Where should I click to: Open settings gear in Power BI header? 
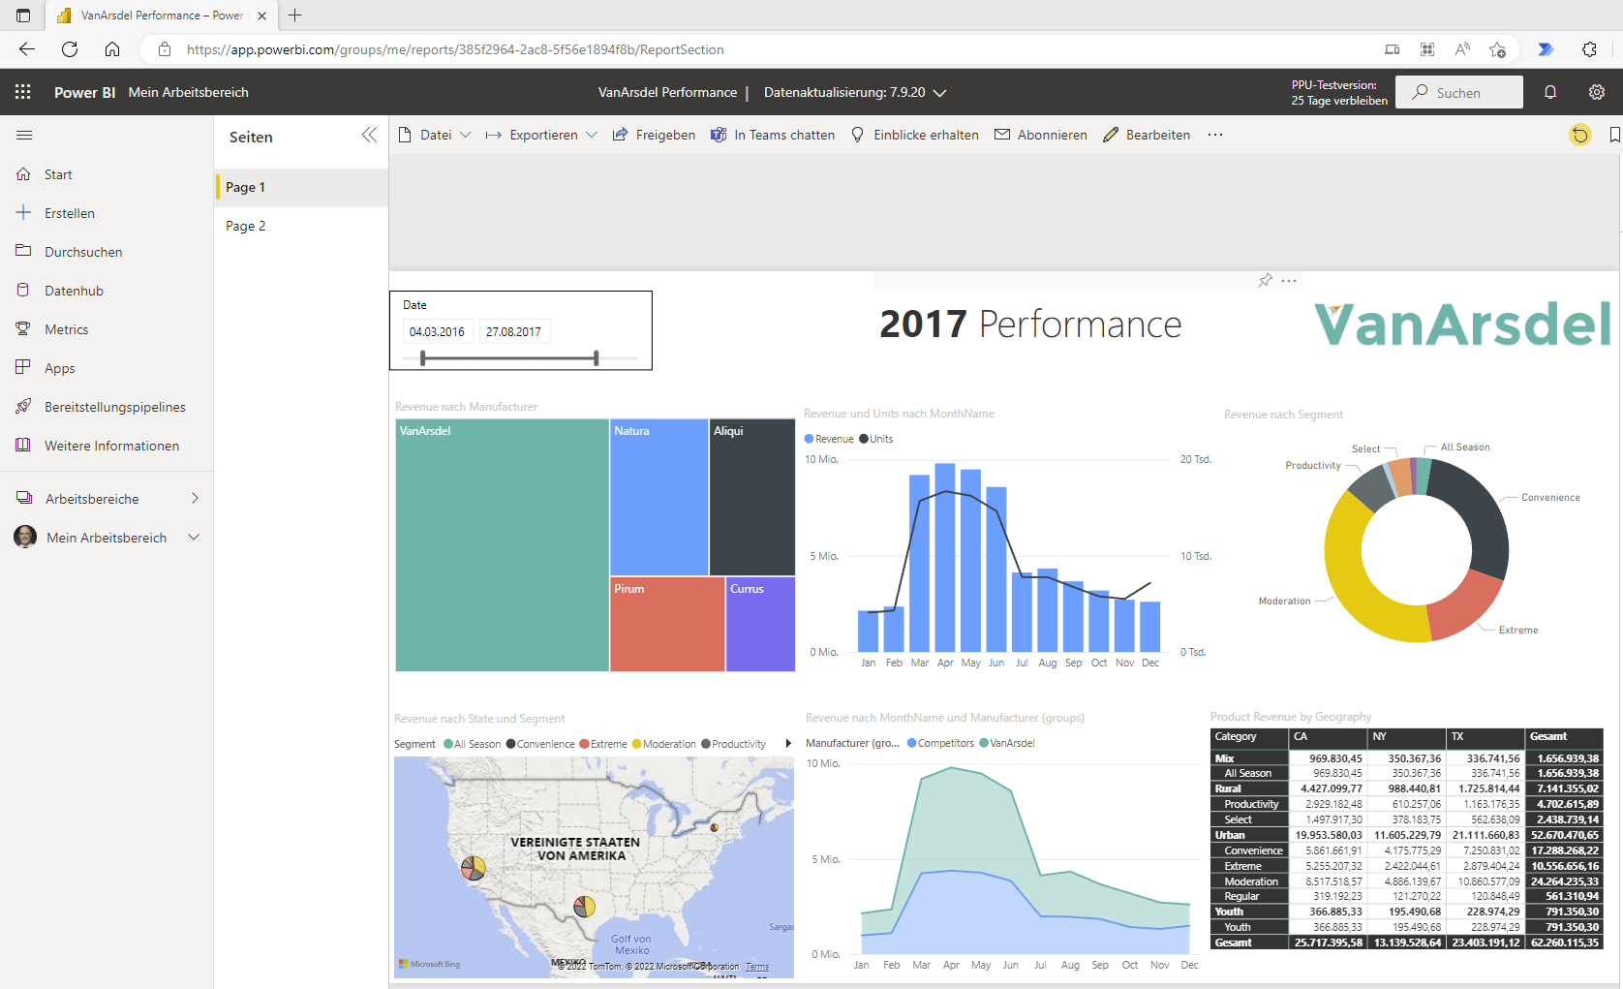(x=1597, y=92)
